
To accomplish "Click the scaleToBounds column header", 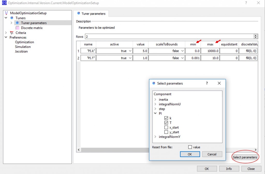I will tap(167, 44).
